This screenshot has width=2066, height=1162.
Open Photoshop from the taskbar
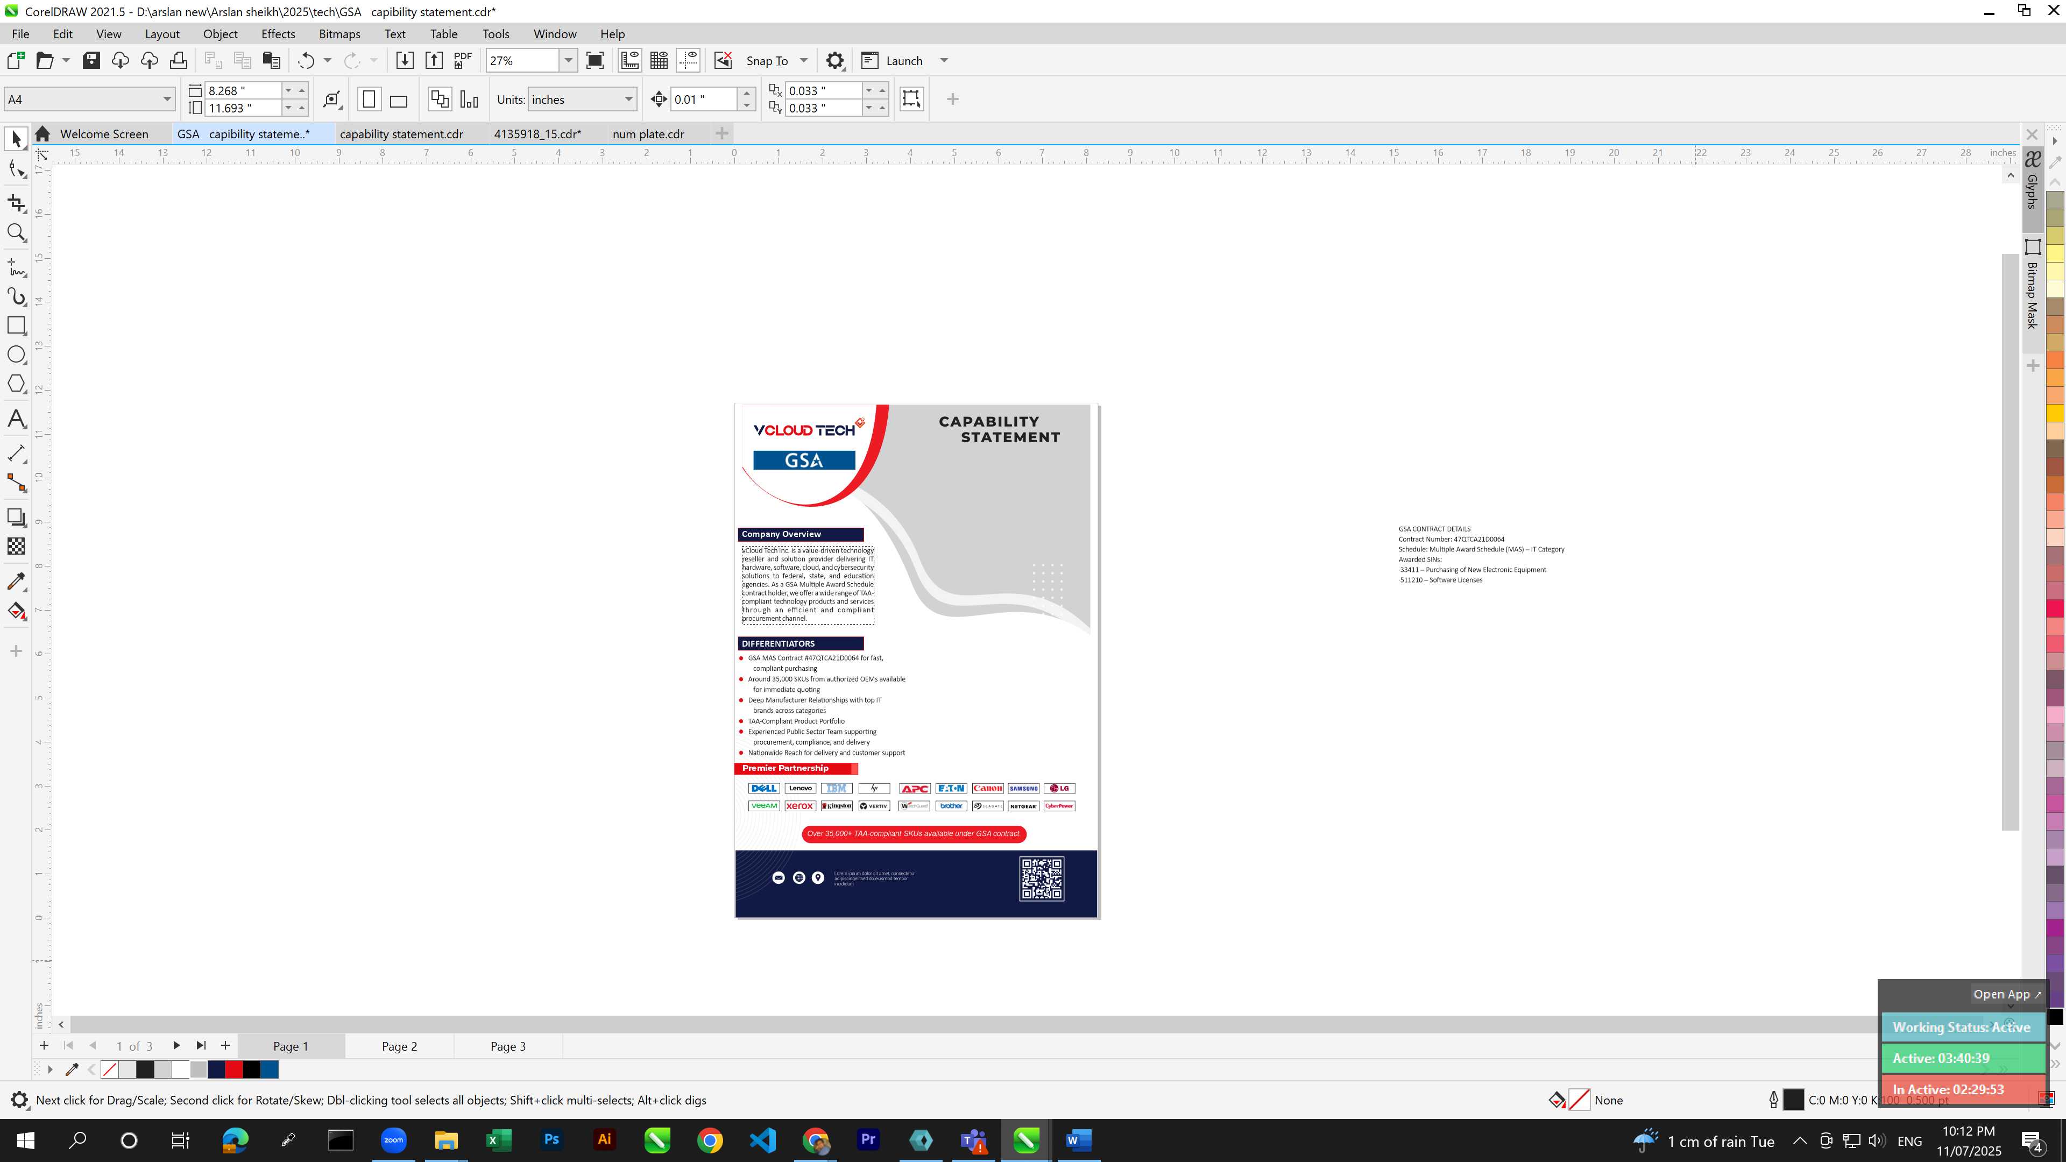click(x=551, y=1140)
